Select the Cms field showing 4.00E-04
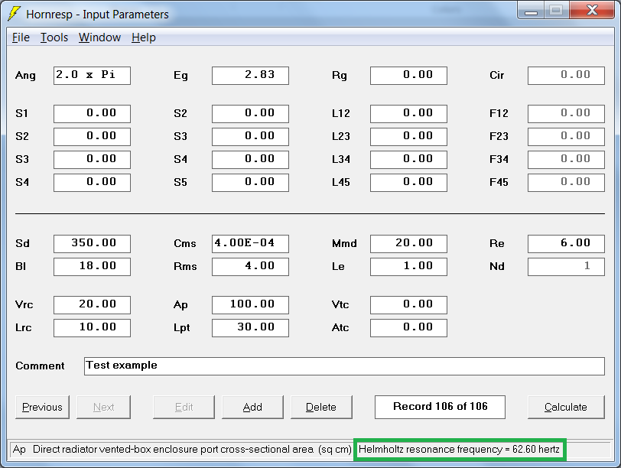Viewport: 621px width, 468px height. coord(250,244)
